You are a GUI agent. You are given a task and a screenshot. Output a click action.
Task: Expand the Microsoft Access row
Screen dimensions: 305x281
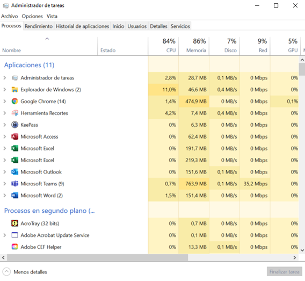coord(5,136)
